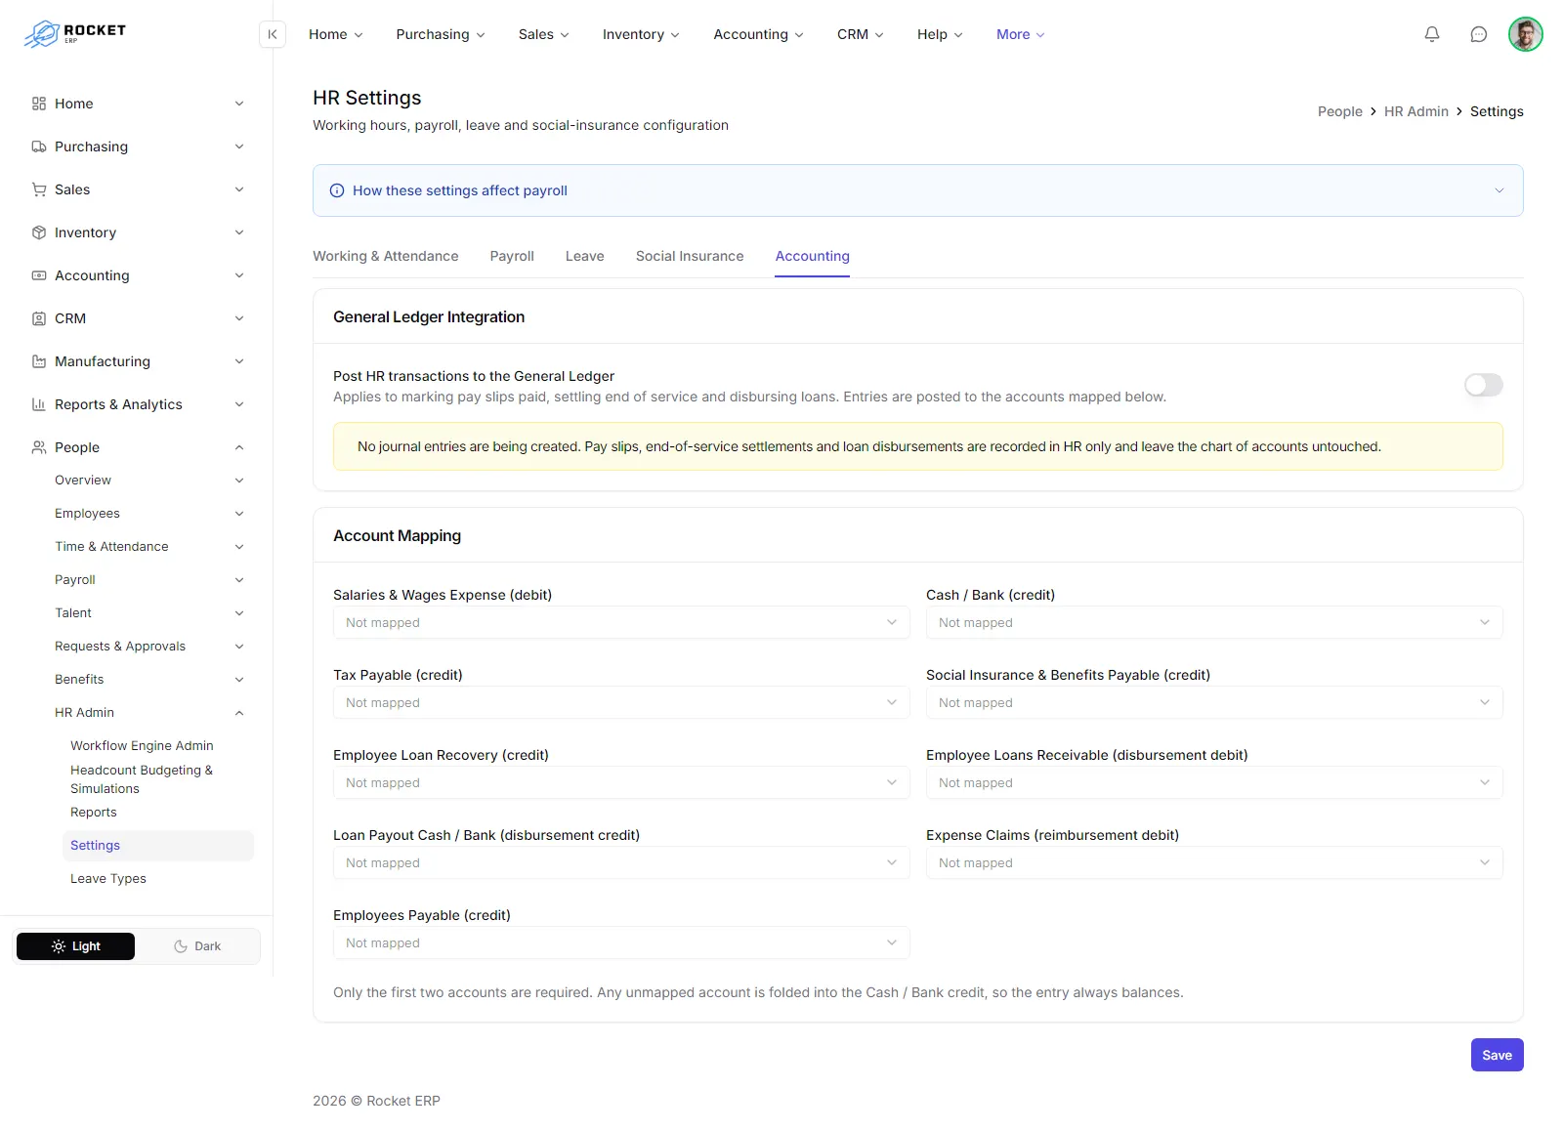Open Employees Payable account dropdown
This screenshot has width=1563, height=1130.
[621, 942]
